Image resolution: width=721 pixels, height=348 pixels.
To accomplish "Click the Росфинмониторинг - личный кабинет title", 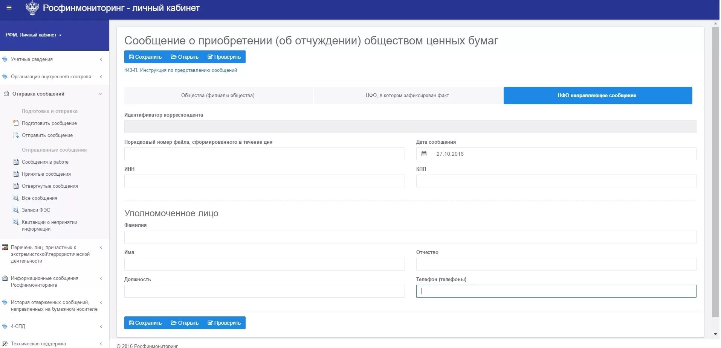I will click(121, 8).
